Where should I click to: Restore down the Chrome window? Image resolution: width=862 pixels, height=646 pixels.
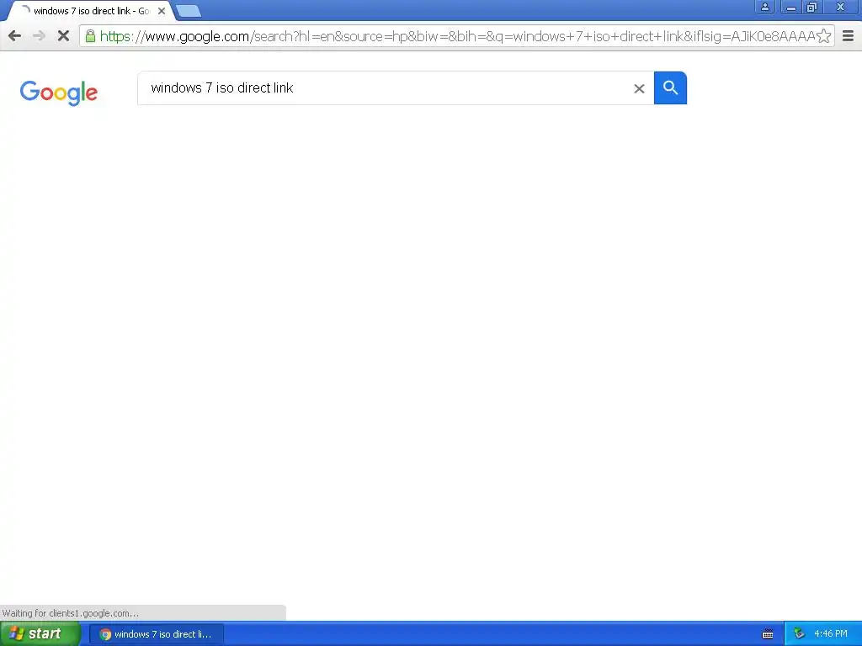tap(812, 7)
